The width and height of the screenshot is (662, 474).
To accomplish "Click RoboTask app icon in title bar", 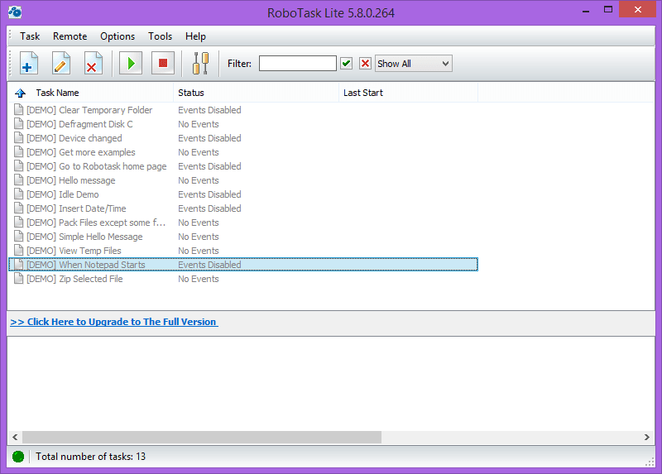I will [x=15, y=12].
